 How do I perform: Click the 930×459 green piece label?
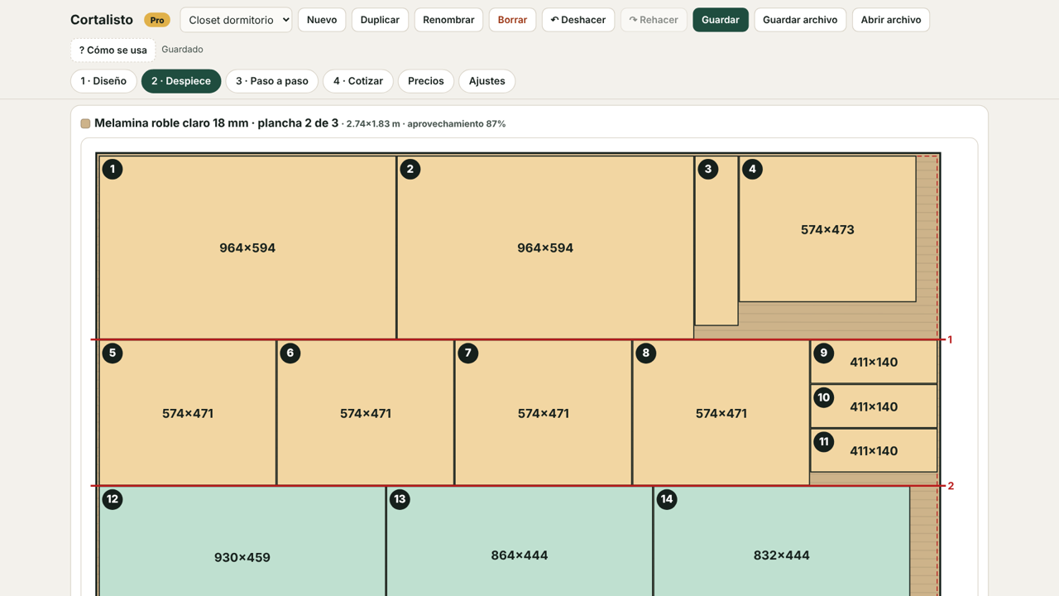(242, 558)
